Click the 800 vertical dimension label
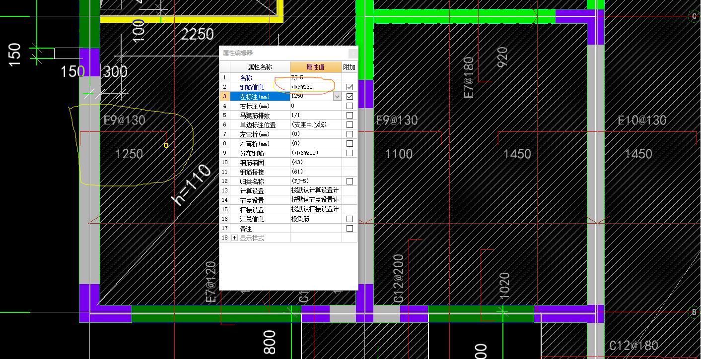This screenshot has height=359, width=701. [269, 343]
